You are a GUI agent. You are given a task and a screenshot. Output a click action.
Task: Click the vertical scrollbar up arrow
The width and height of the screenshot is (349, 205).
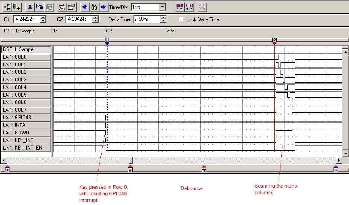coord(345,52)
